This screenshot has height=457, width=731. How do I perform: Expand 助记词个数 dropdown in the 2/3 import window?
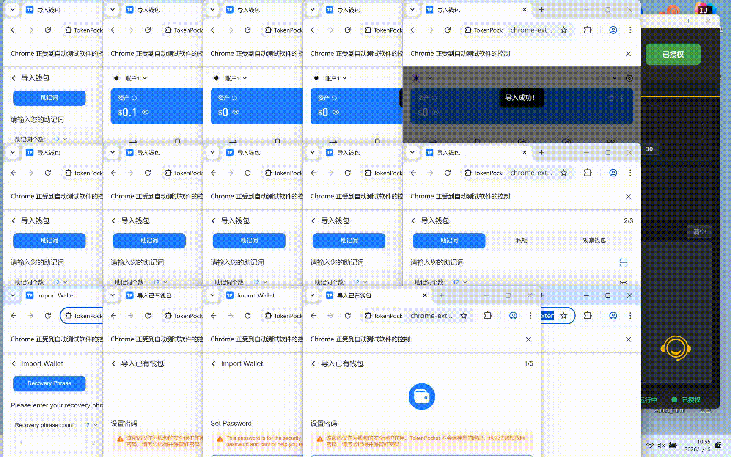coord(460,282)
